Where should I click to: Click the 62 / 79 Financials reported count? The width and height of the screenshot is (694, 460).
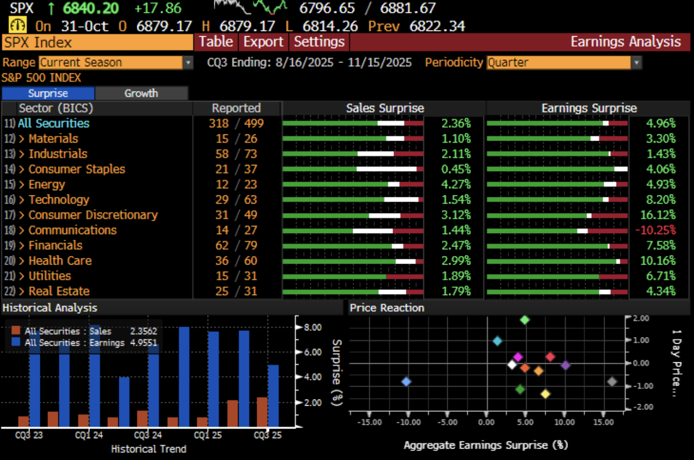click(x=236, y=246)
